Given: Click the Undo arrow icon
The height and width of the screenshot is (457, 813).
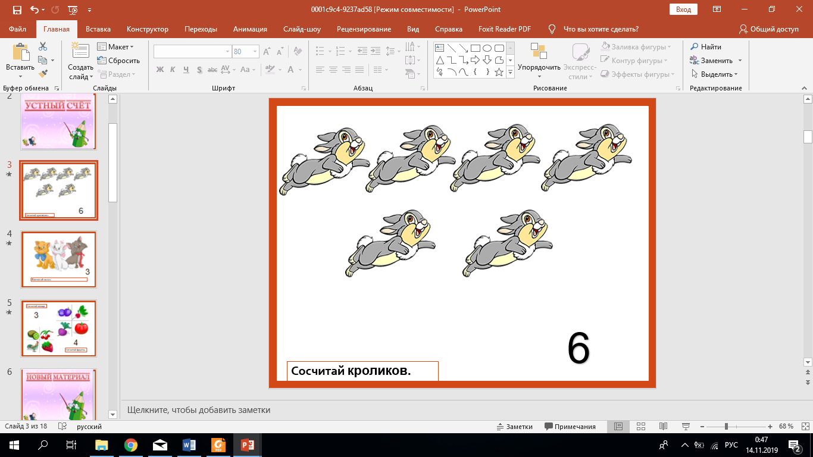Looking at the screenshot, I should [35, 10].
